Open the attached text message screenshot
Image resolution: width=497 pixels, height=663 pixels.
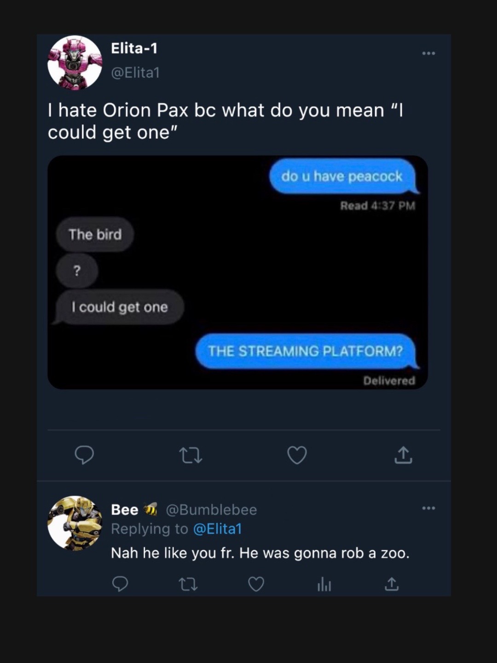237,272
